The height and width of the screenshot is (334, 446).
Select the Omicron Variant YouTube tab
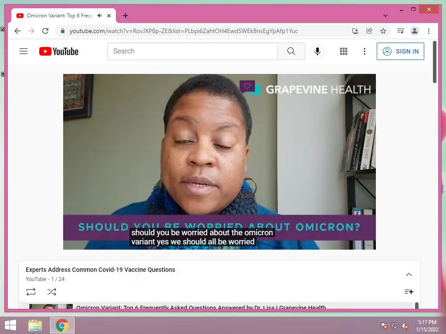pos(64,16)
